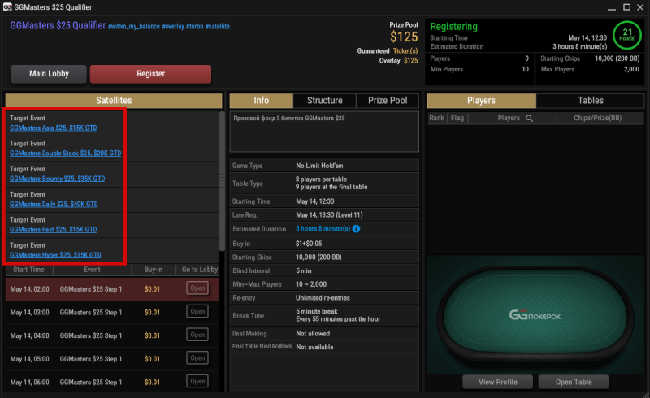
Task: Maximize the GGMasters Qualifier window
Action: [x=626, y=7]
